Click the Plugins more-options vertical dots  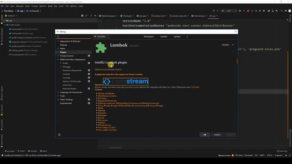coord(187,36)
